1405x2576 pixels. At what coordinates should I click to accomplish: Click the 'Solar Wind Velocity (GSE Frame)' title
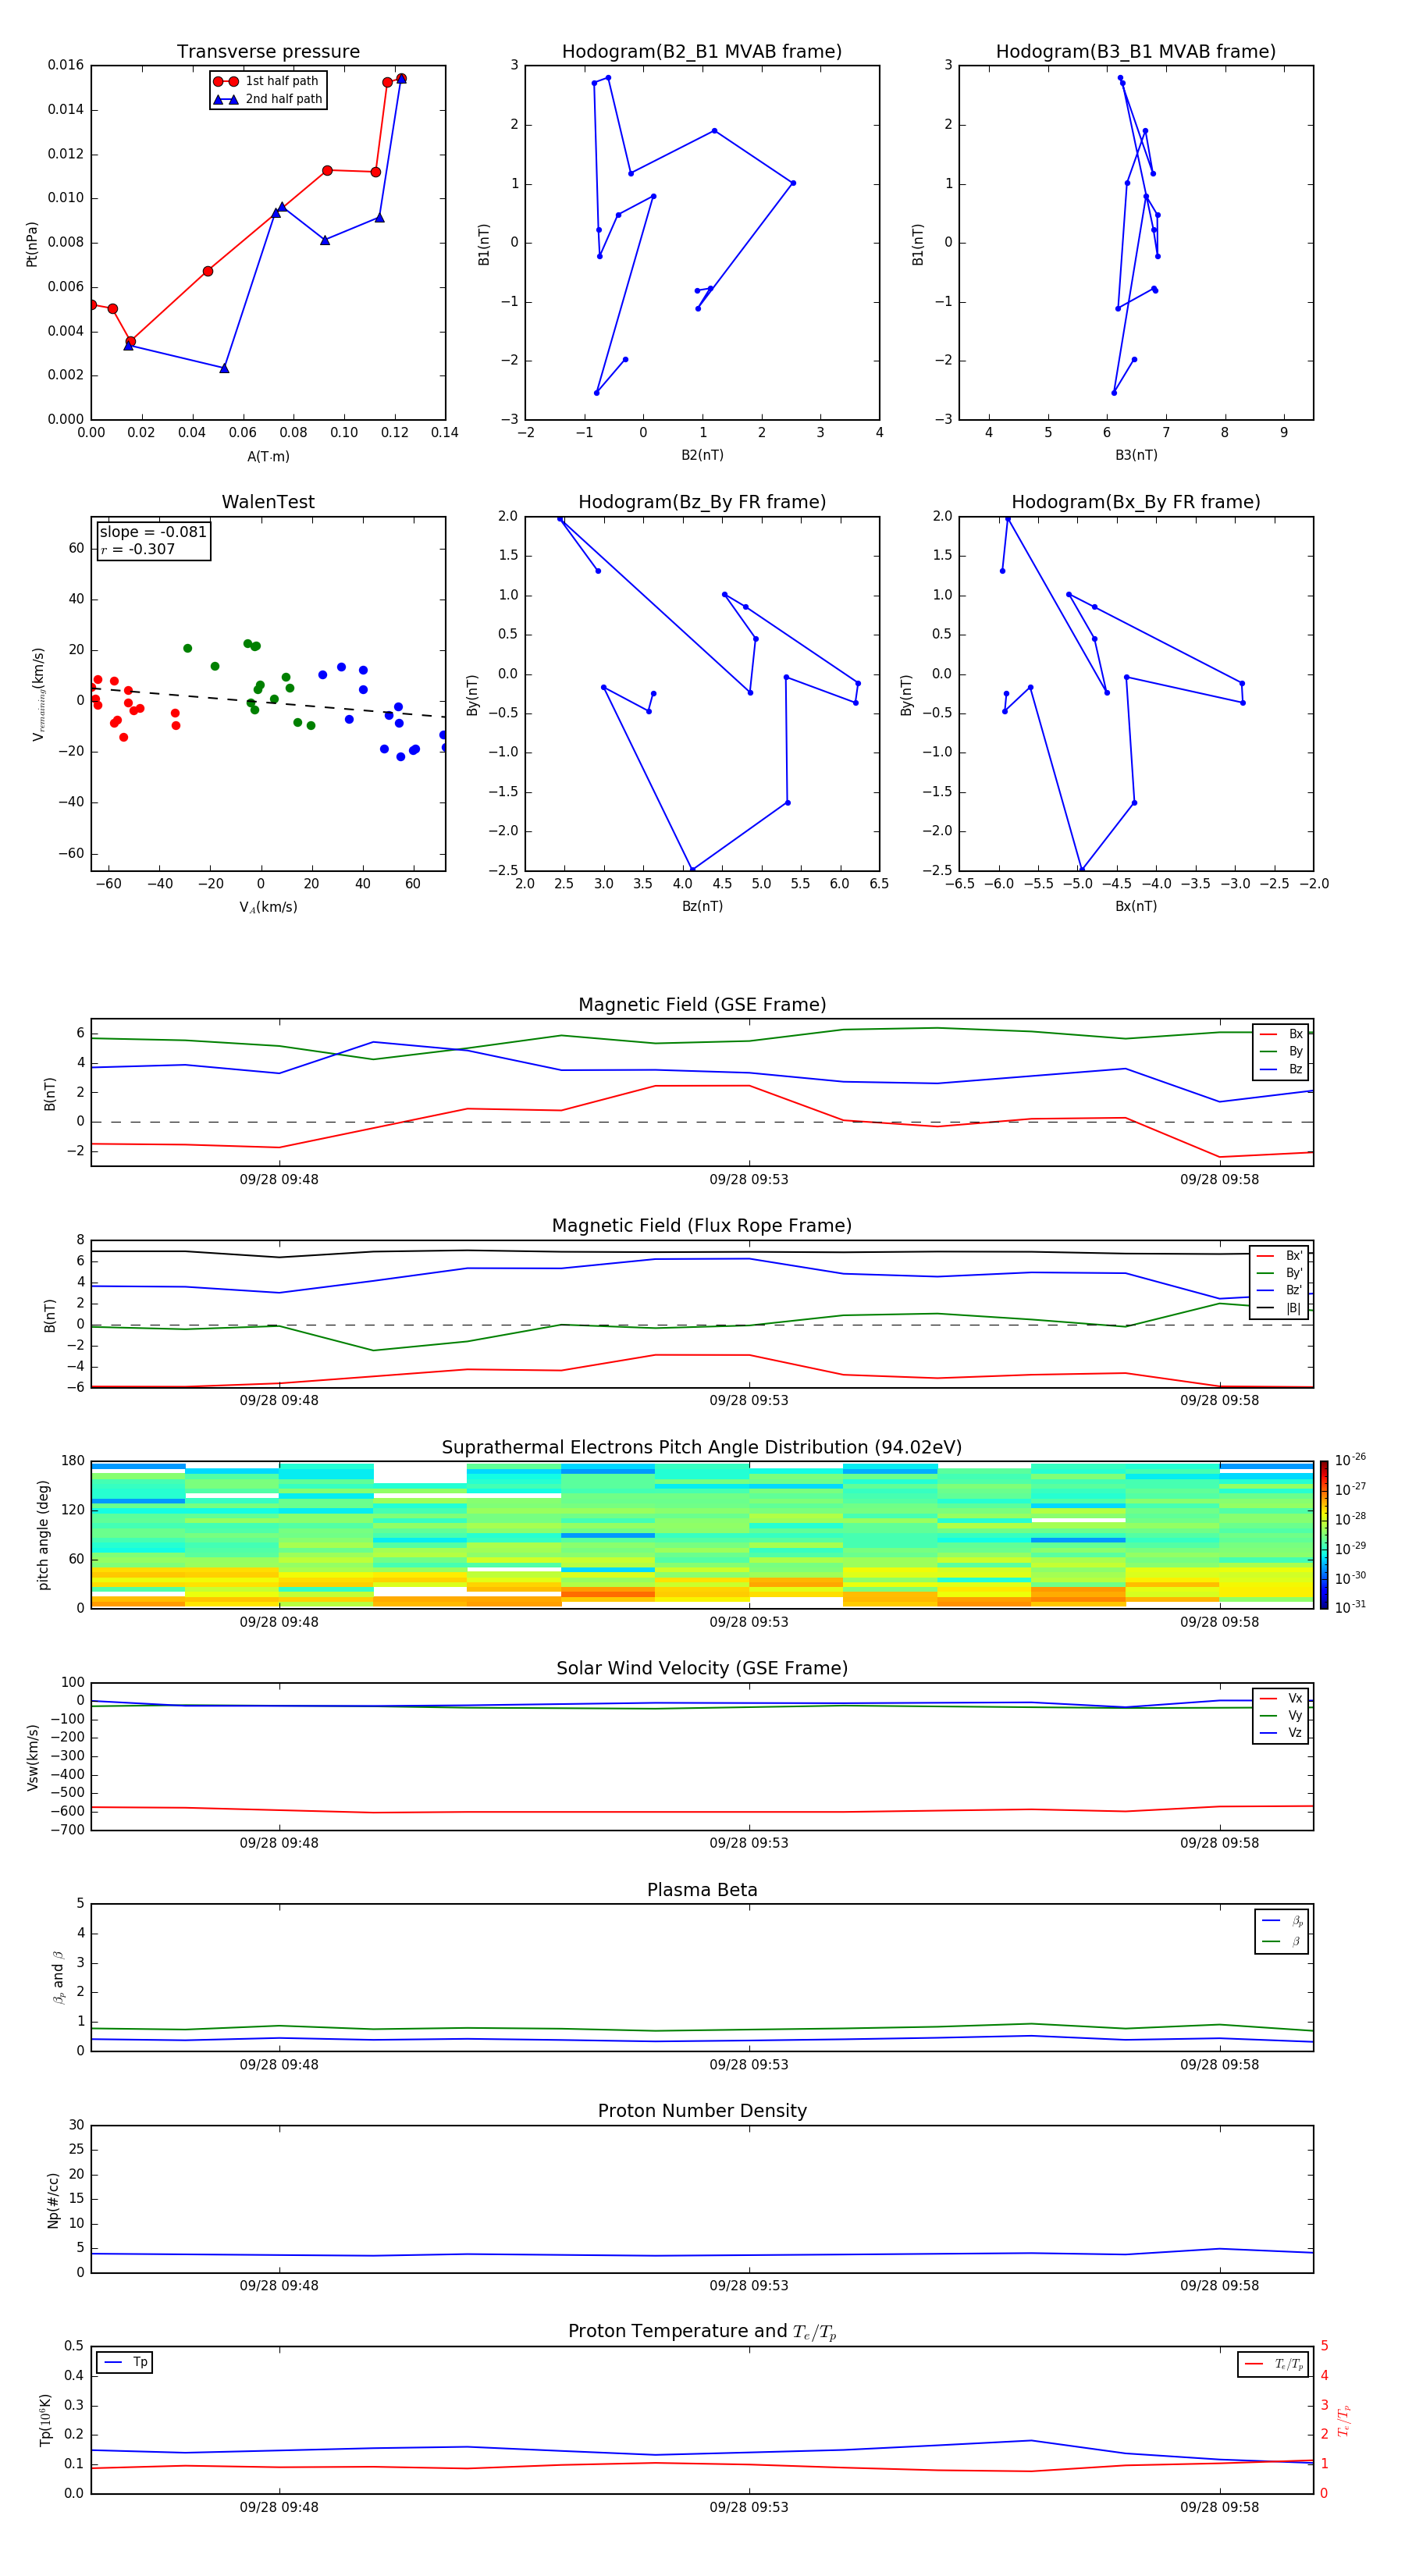[x=702, y=1668]
